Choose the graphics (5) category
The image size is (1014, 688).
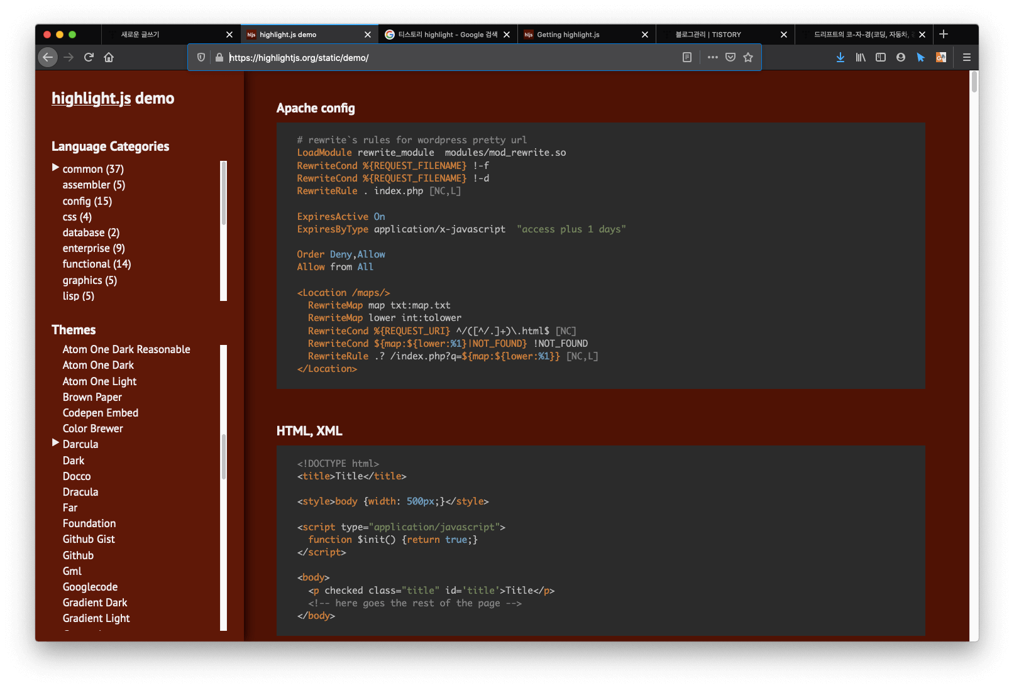[90, 280]
